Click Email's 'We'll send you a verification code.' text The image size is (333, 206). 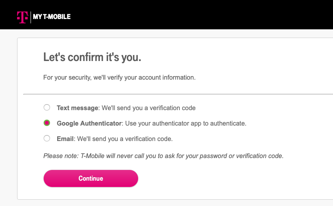[125, 139]
